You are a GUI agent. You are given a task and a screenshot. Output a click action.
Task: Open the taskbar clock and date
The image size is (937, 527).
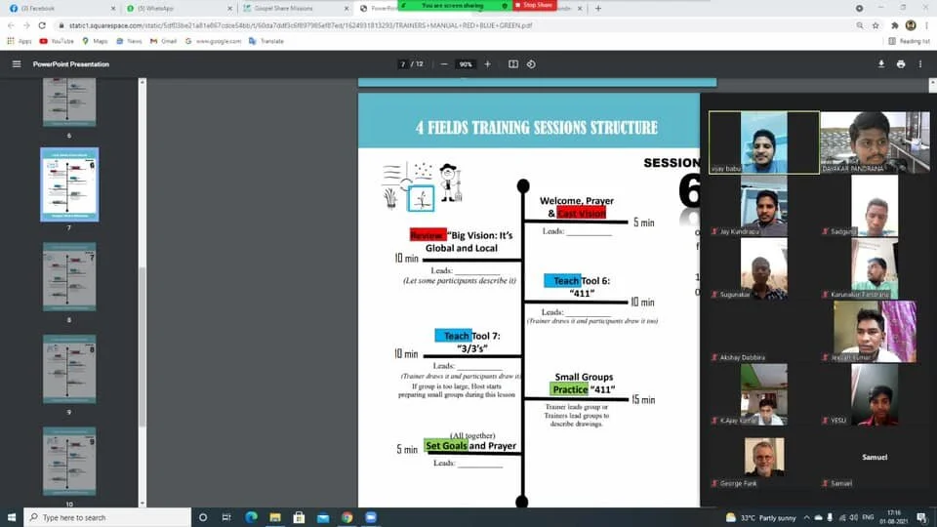coord(894,517)
